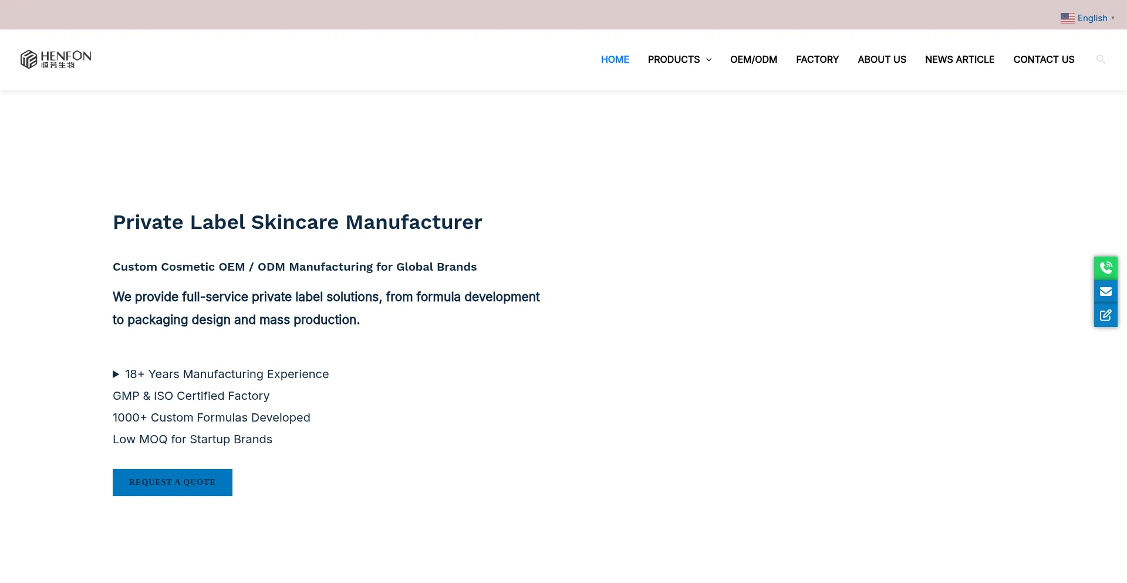Click the blue email envelope icon
The image size is (1127, 583).
tap(1106, 291)
